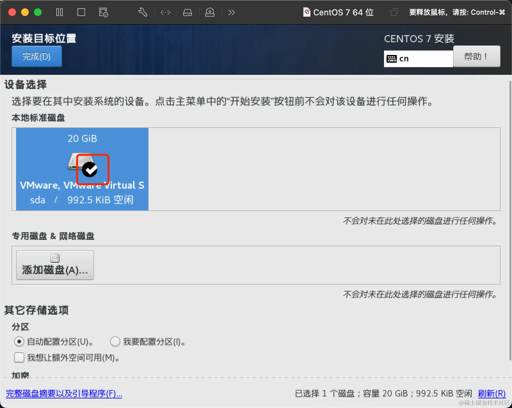The width and height of the screenshot is (512, 408).
Task: Click the 刷新(R) refresh link
Action: (x=492, y=394)
